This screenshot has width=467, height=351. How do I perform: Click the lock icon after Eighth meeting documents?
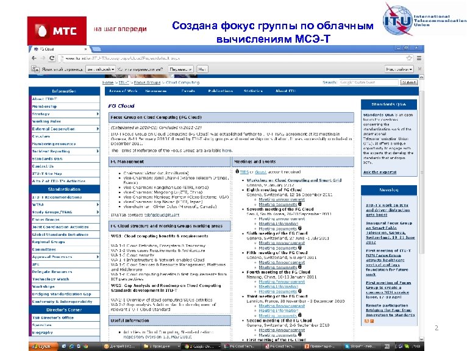[x=299, y=204]
